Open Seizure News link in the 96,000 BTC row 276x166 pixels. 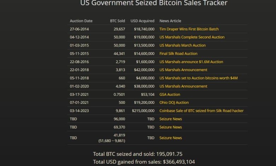click(x=171, y=119)
